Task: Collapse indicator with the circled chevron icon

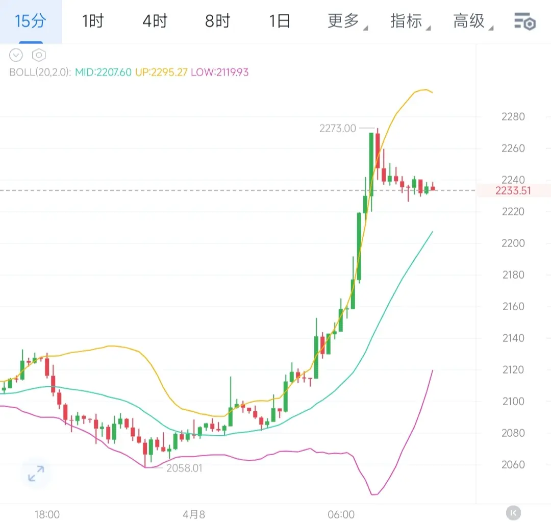Action: (x=16, y=55)
